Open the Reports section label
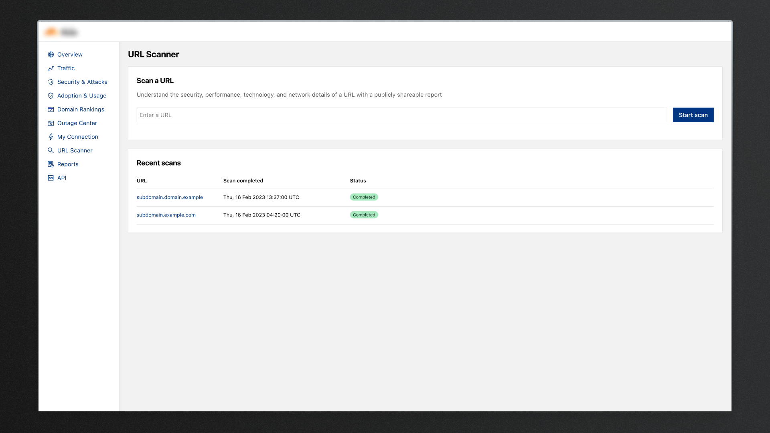The width and height of the screenshot is (770, 433). (68, 164)
